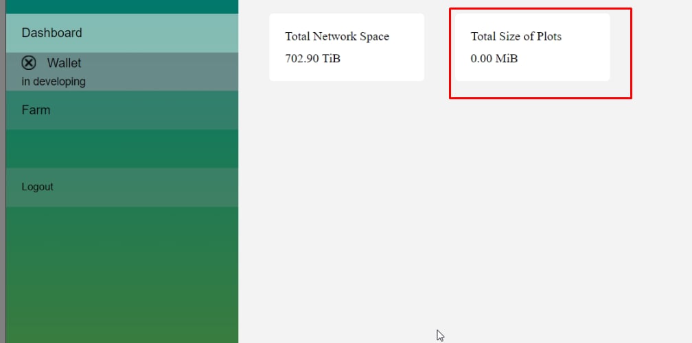Click the "Total Size of Plots" heading
Image resolution: width=692 pixels, height=343 pixels.
pyautogui.click(x=516, y=36)
